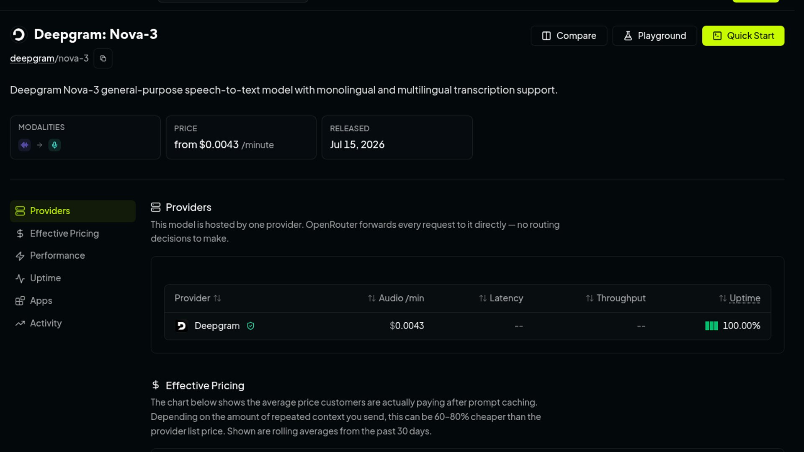Launch the Playground button
The image size is (804, 452).
pos(655,36)
